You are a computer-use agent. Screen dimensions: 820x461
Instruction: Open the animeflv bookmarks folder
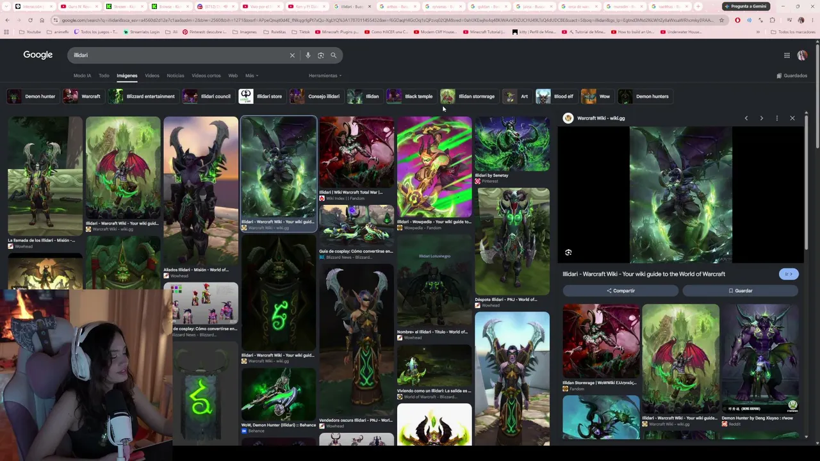coord(58,32)
